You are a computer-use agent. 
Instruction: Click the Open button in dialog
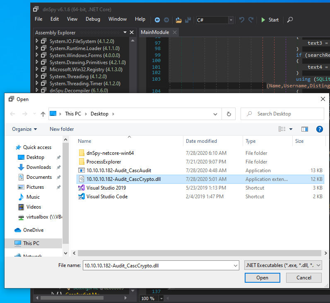(262, 278)
